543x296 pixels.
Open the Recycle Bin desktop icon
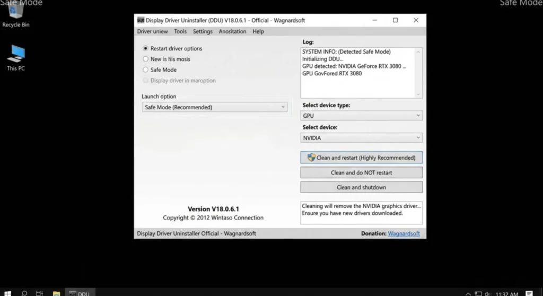(x=15, y=15)
